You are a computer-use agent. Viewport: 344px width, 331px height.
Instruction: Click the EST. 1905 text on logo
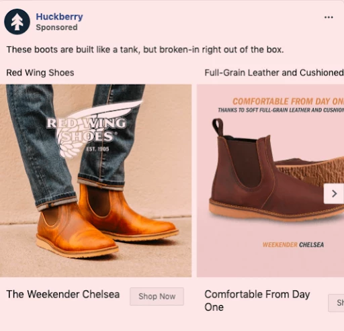coord(97,149)
